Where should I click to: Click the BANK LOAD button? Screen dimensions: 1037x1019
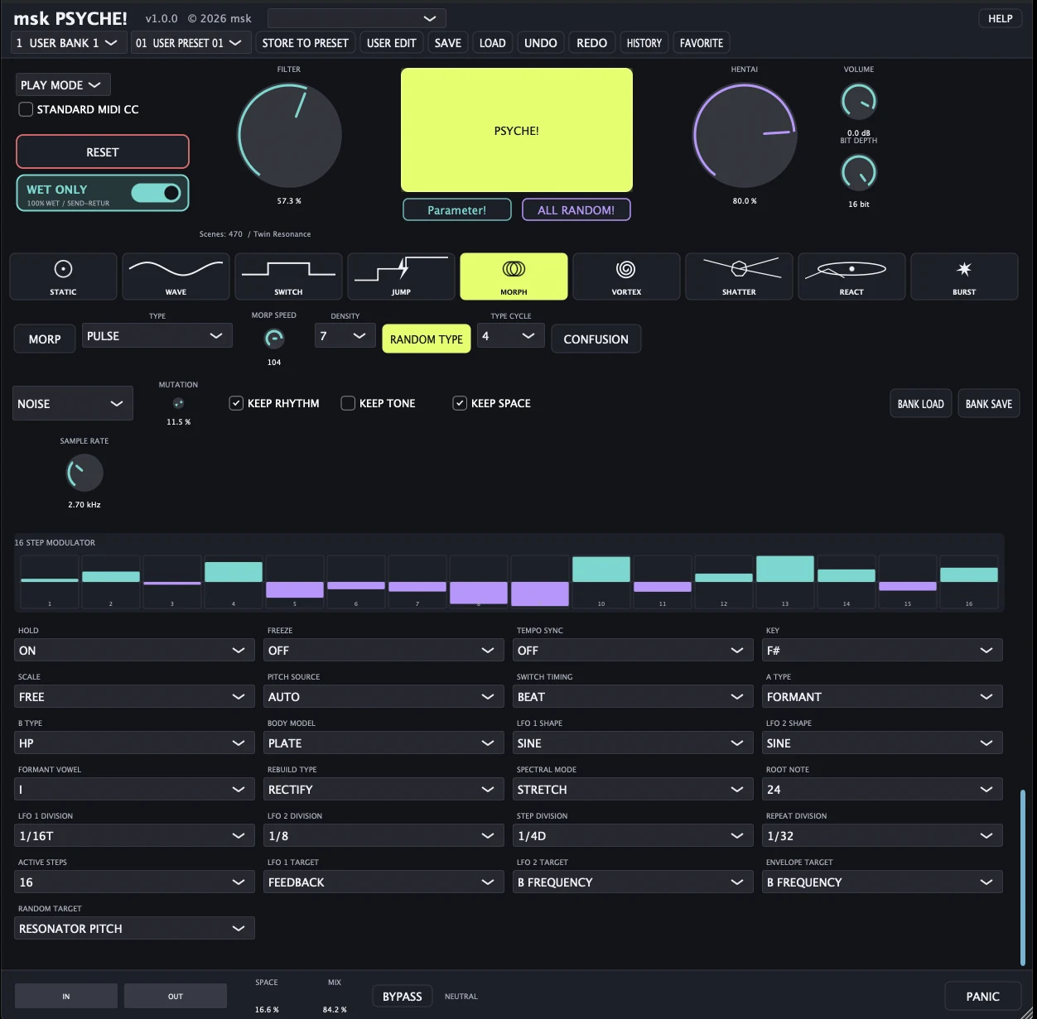(921, 404)
